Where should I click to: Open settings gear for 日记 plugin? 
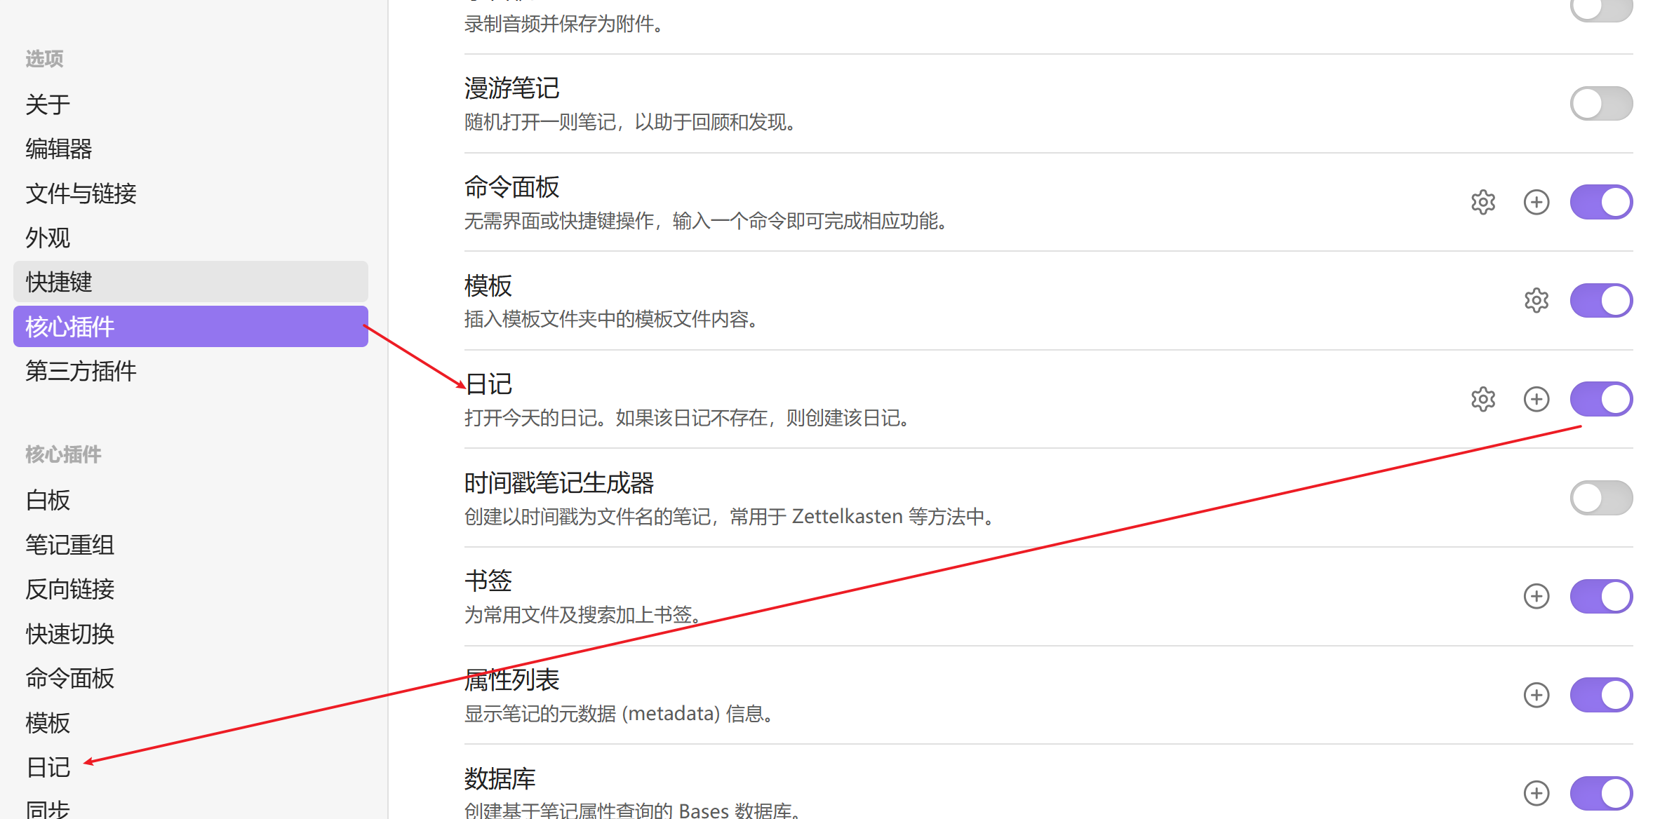click(1482, 399)
